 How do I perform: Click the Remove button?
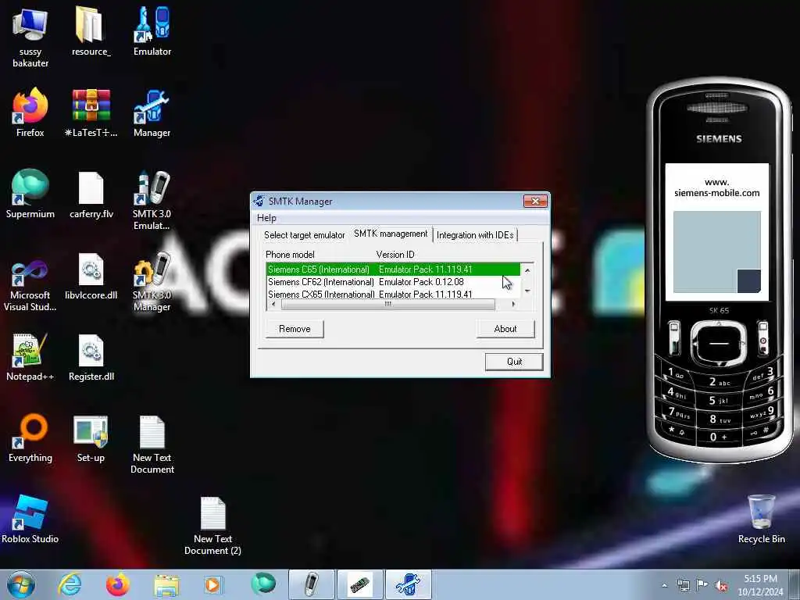pos(295,329)
